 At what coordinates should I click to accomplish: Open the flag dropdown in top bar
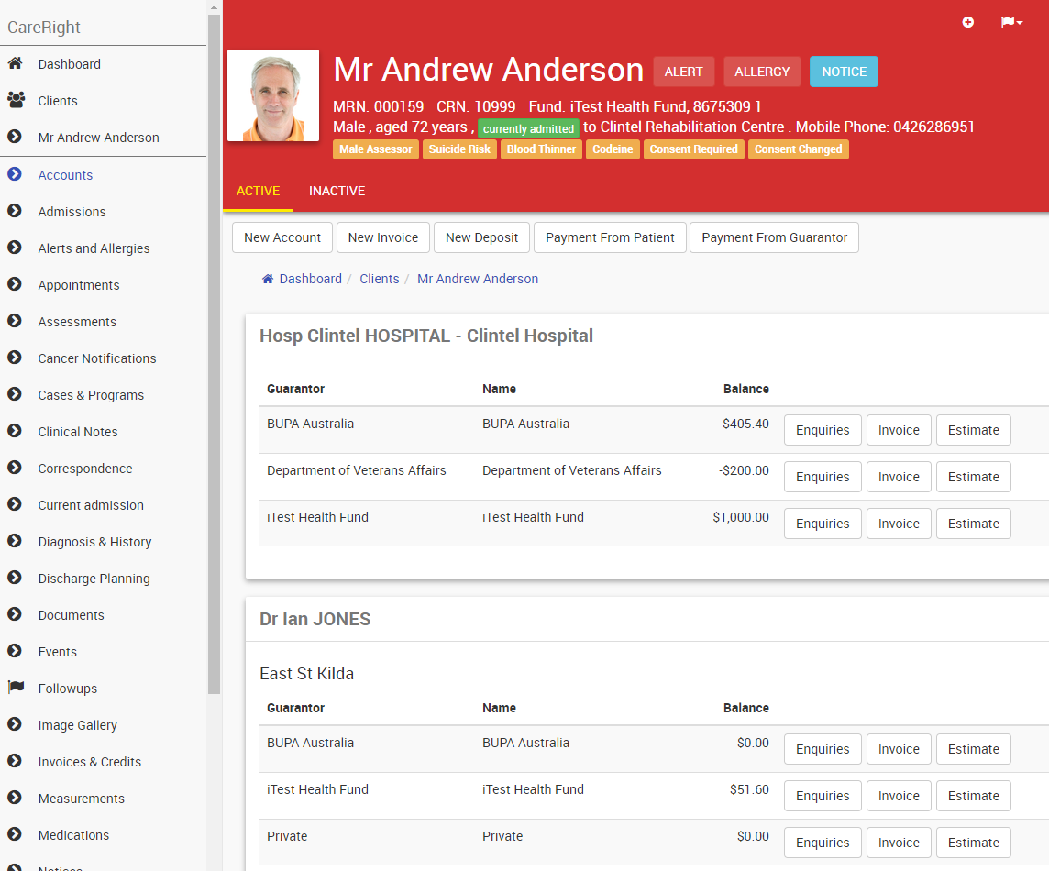point(1010,22)
